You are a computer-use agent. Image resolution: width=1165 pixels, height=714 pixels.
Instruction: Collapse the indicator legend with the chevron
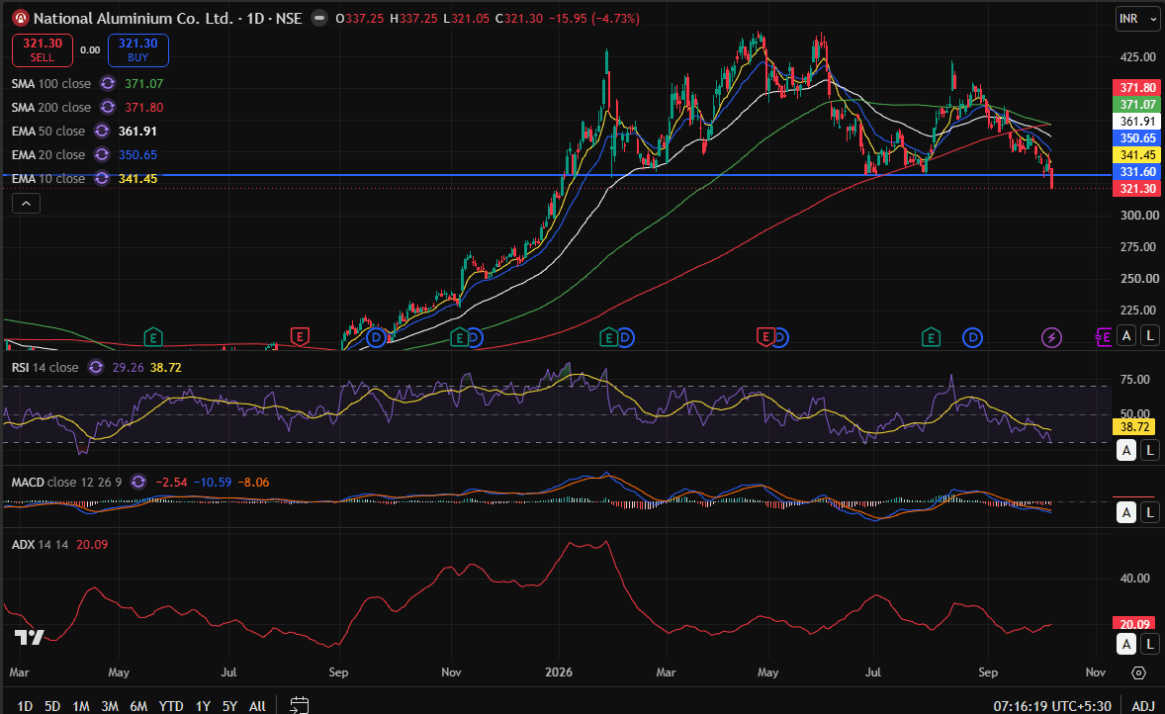pyautogui.click(x=26, y=203)
